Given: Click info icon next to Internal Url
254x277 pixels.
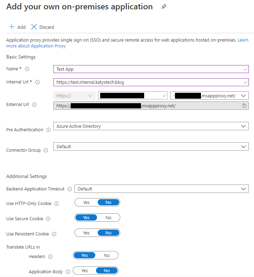Looking at the screenshot, I should 37,82.
